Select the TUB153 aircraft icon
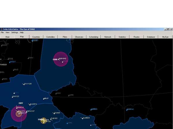The height and width of the screenshot is (129, 173). (50, 118)
